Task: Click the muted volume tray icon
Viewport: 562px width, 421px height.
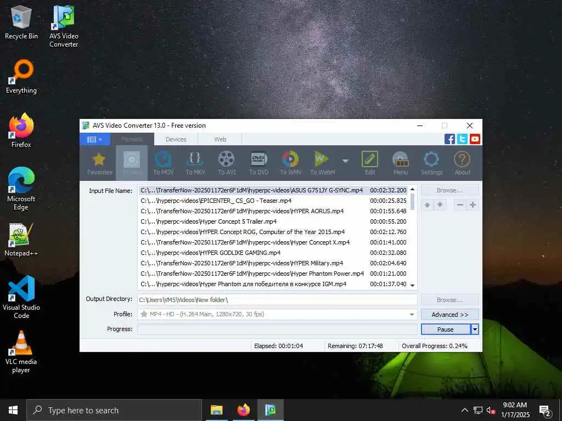Action: tap(491, 410)
